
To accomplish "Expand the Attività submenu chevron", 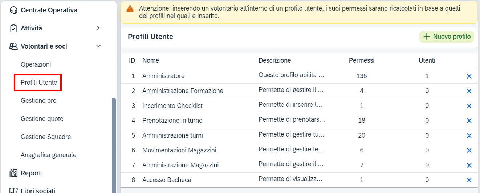I will click(98, 28).
